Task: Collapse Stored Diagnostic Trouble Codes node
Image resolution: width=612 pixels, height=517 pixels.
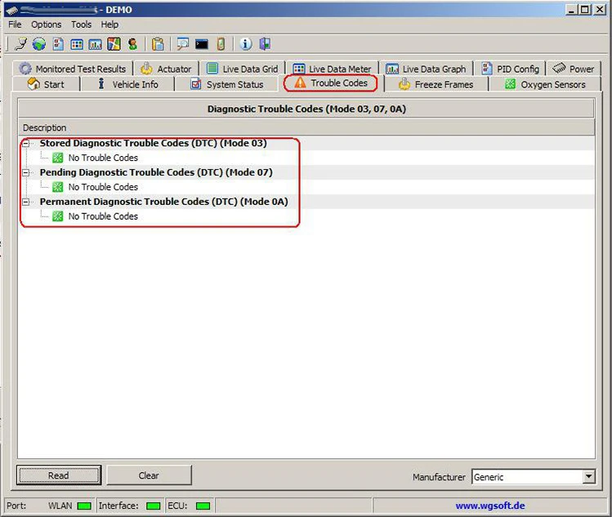Action: (x=26, y=143)
